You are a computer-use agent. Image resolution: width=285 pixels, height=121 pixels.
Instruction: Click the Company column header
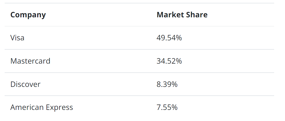[x=28, y=15]
